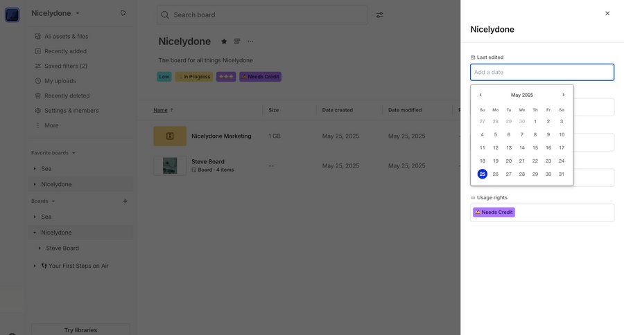Viewport: 624px width, 335px height.
Task: Click the Date created column header
Action: (x=338, y=110)
